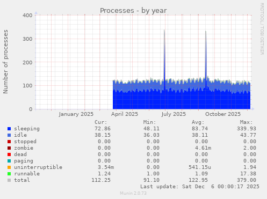267x199 pixels.
Task: Click total current value 112.25
Action: coord(101,180)
